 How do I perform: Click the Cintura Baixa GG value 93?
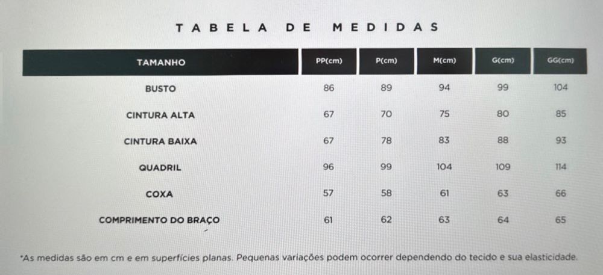[560, 141]
